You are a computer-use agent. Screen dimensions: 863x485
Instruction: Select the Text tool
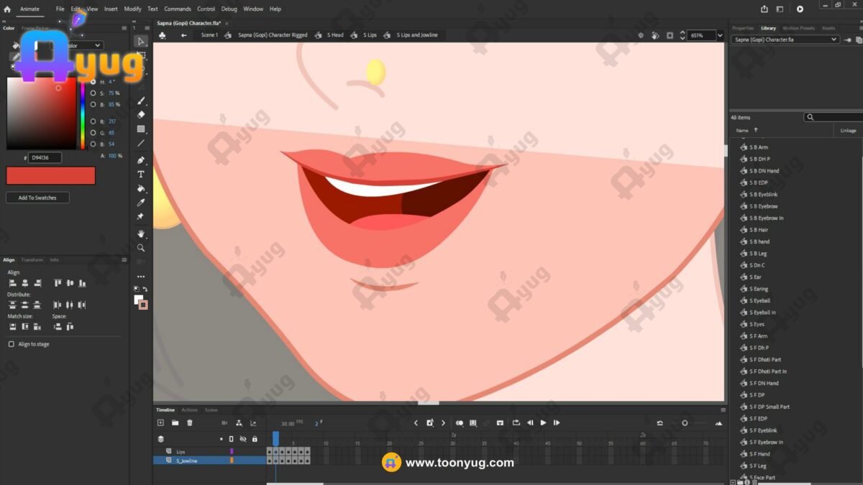tap(141, 174)
